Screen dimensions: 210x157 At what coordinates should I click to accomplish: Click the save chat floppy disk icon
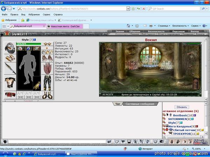pos(129,142)
